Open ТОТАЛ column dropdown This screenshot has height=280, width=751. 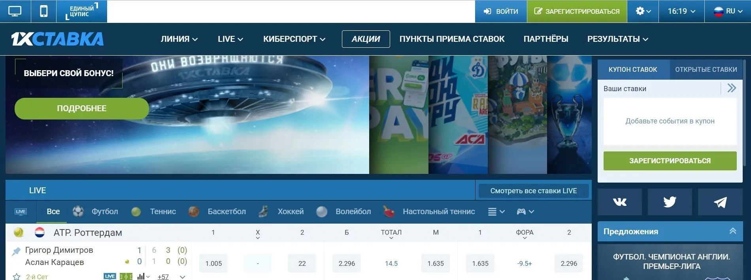(x=391, y=234)
